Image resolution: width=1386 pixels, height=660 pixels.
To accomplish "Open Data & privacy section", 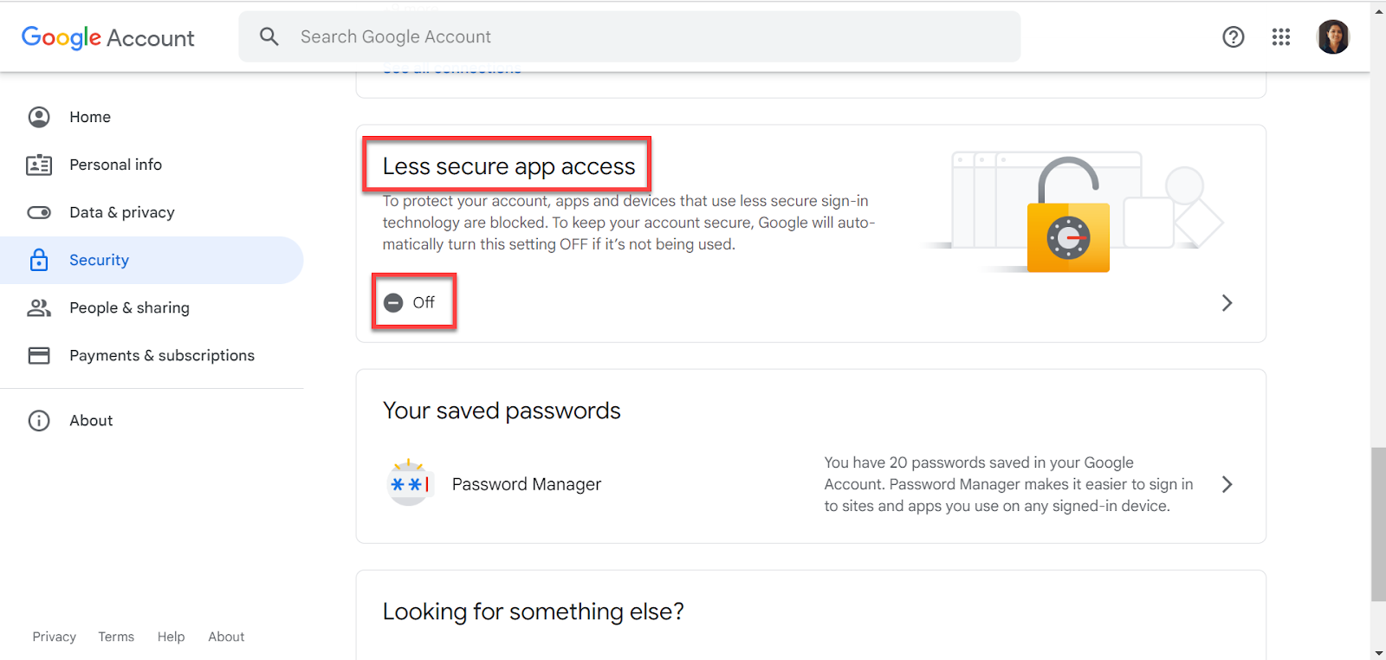I will [121, 212].
